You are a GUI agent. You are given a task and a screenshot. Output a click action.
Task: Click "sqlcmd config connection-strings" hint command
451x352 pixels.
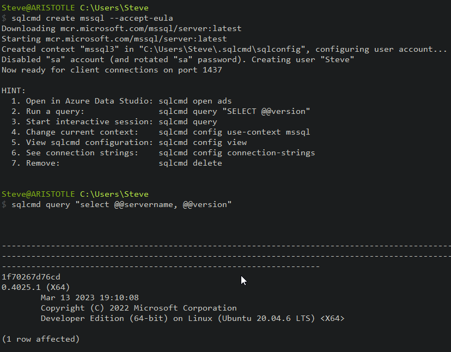tap(236, 153)
